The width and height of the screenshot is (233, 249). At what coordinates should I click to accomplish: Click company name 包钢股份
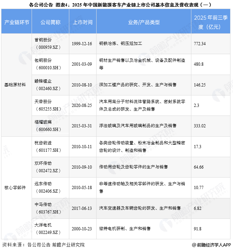pos(43,60)
